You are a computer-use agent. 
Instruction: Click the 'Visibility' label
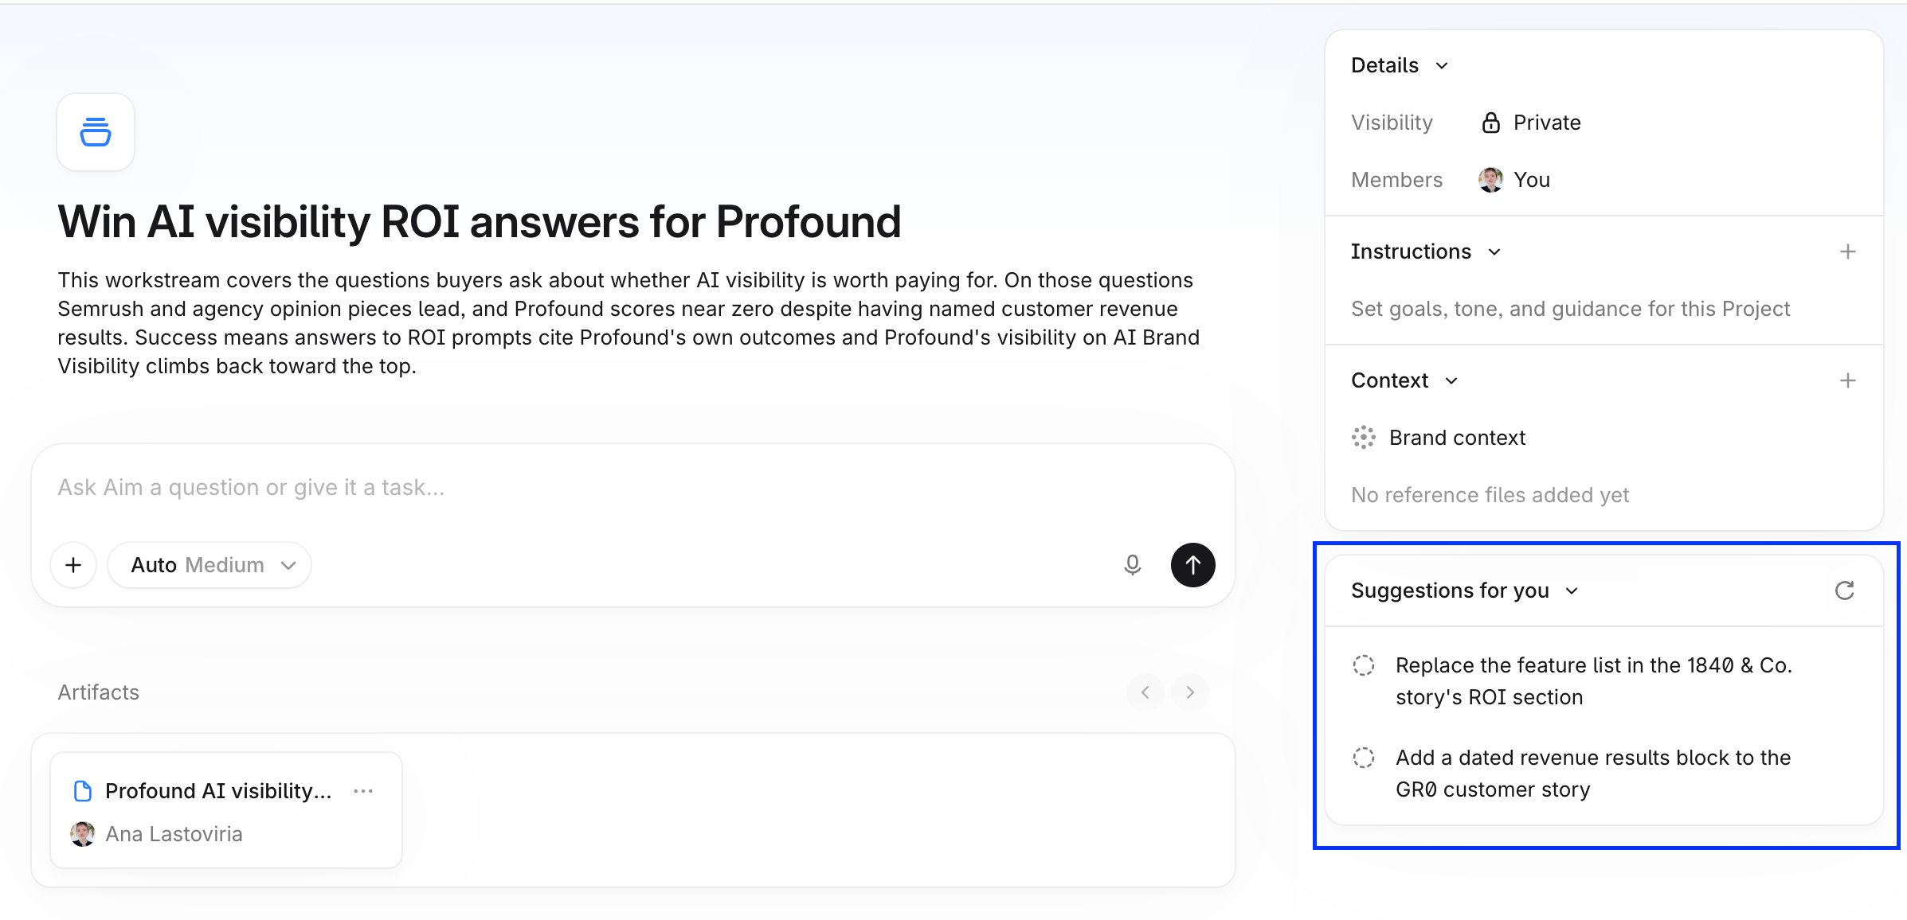pos(1392,123)
